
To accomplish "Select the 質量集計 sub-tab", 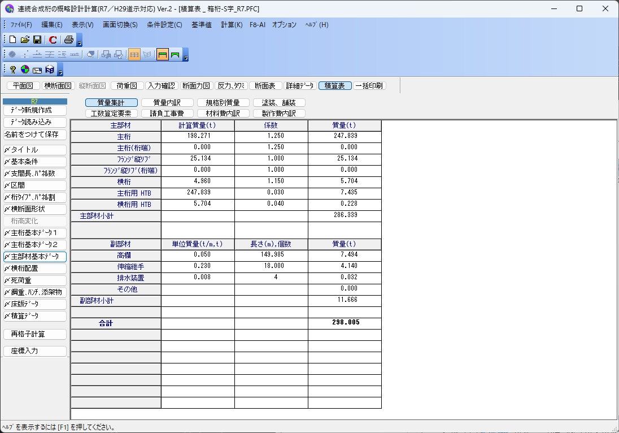I will pyautogui.click(x=111, y=103).
